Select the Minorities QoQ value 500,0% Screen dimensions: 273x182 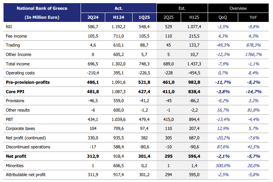point(223,166)
